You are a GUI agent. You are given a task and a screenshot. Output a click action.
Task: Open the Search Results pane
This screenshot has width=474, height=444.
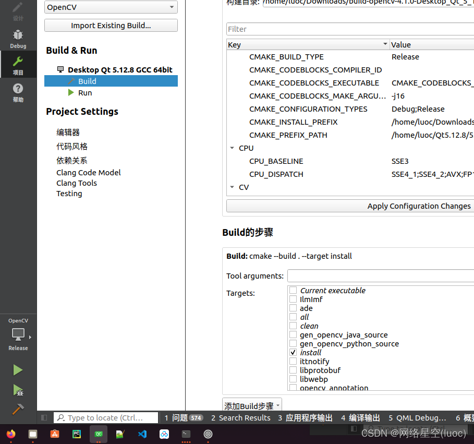point(240,418)
